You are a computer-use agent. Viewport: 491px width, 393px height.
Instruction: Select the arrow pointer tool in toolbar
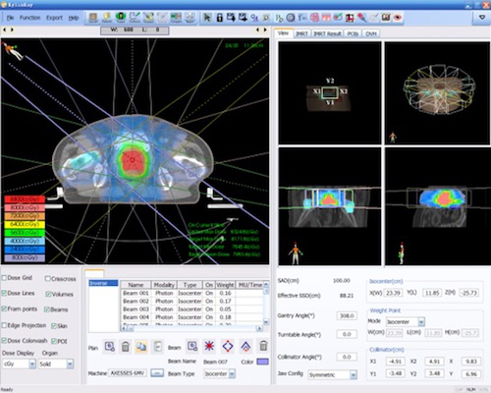pyautogui.click(x=207, y=18)
